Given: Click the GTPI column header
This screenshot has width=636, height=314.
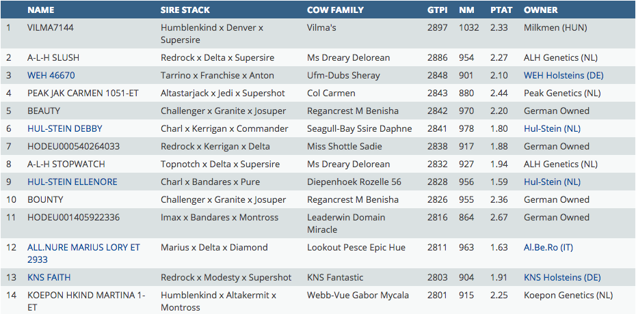Looking at the screenshot, I should tap(437, 10).
